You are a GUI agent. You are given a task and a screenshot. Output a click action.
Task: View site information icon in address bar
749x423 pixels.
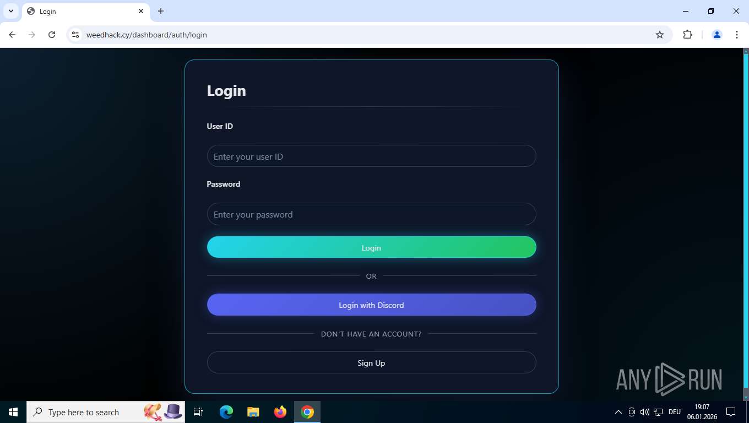(75, 35)
